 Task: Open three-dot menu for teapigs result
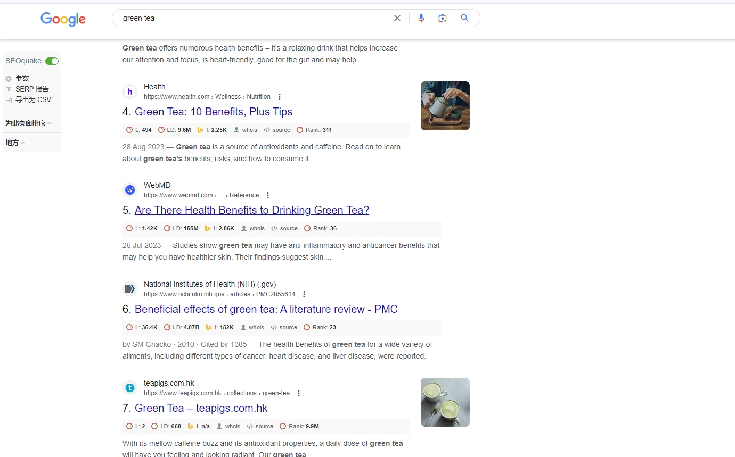[x=299, y=393]
